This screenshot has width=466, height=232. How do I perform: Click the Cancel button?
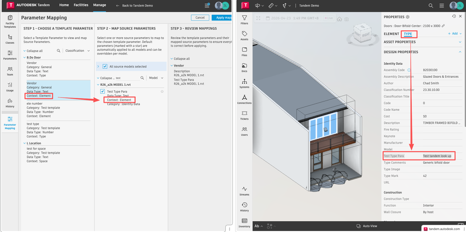(200, 18)
